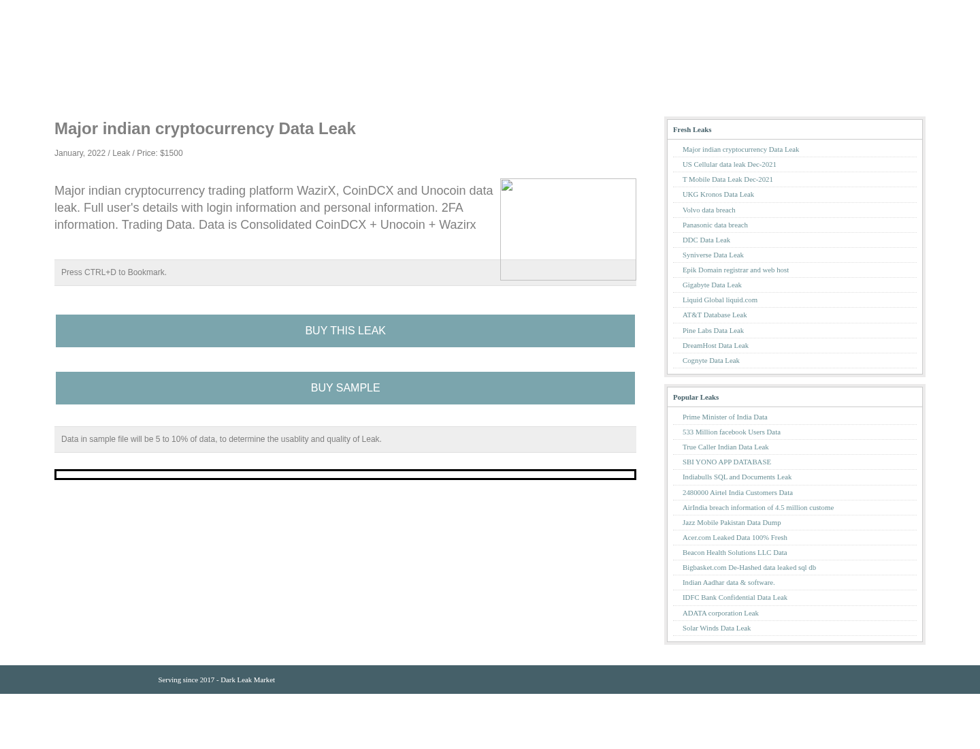Click the BUY THIS LEAK button
The width and height of the screenshot is (980, 749).
point(345,331)
